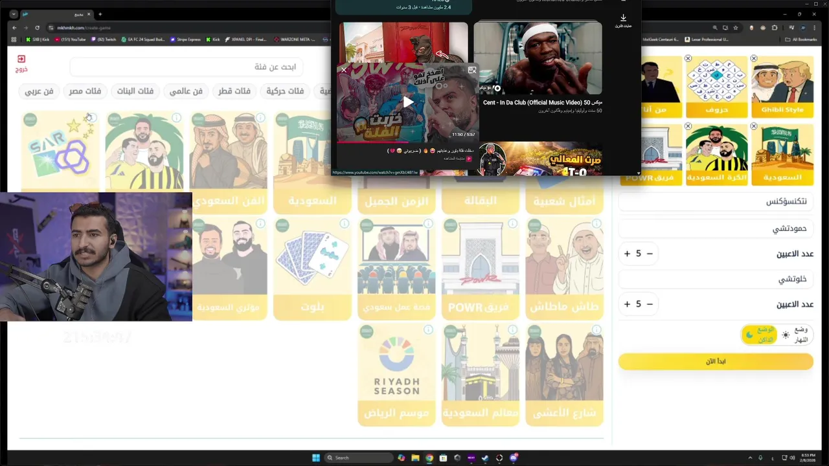
Task: Click the team name field خلوتشي
Action: coord(716,279)
